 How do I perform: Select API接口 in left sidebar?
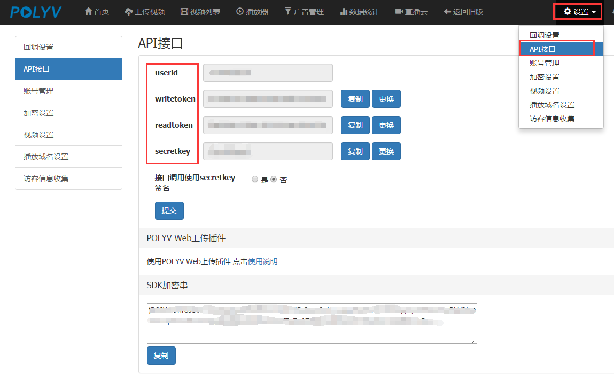(x=68, y=69)
